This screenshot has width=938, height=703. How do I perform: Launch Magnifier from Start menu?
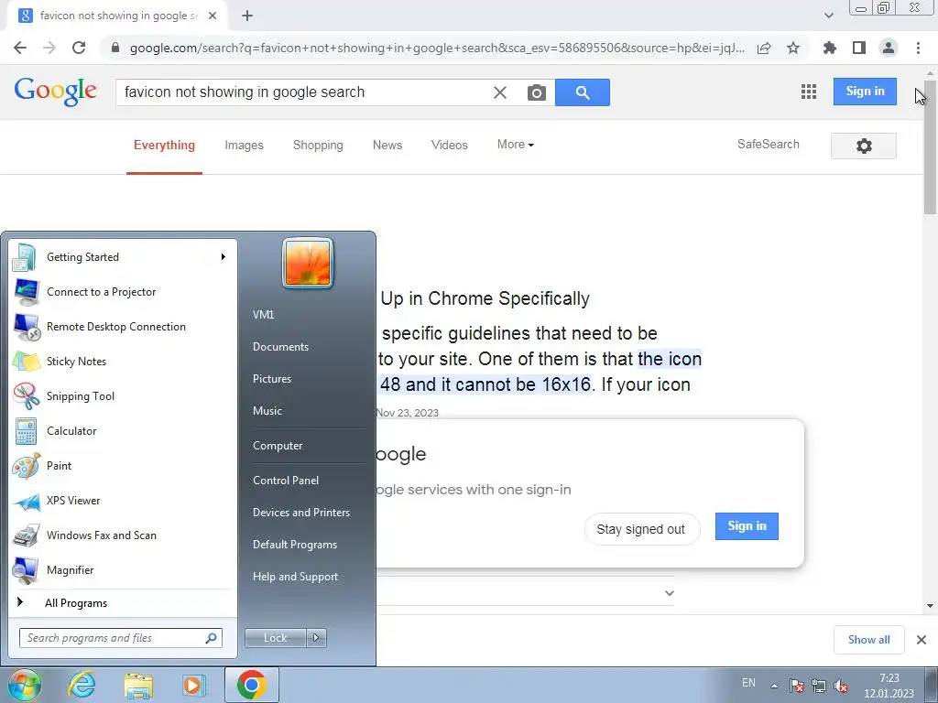point(123,569)
